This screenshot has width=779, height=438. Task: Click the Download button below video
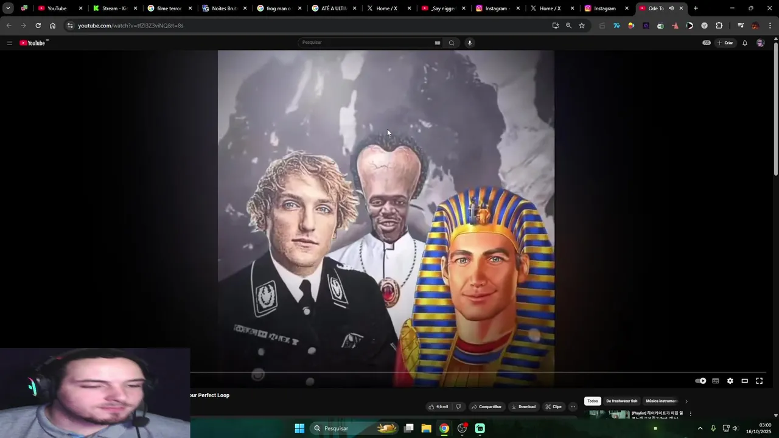[523, 406]
